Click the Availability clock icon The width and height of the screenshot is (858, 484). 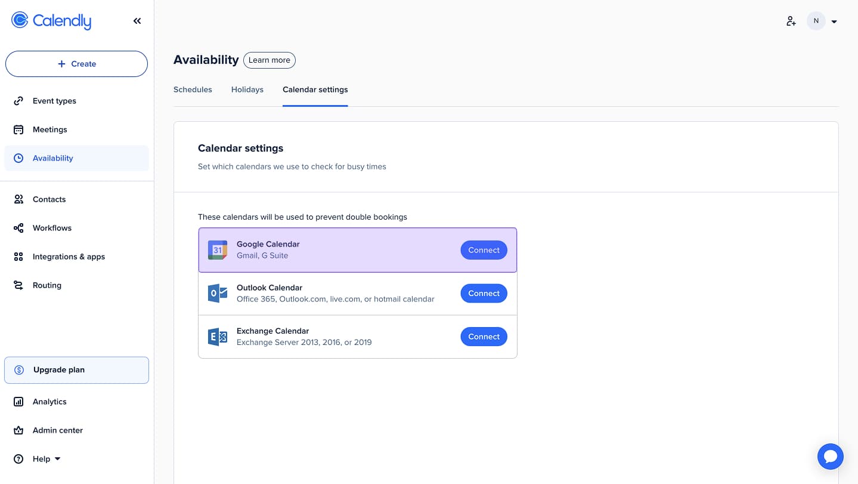[x=18, y=158]
